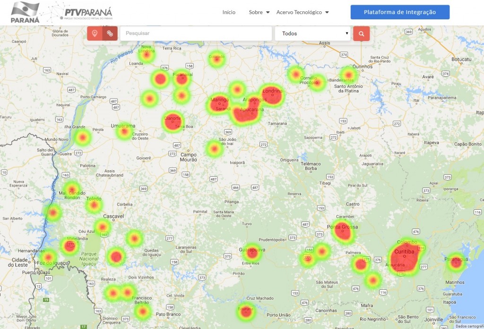Click the Paranaguá heat spot on coast
This screenshot has width=484, height=329.
pos(455,262)
